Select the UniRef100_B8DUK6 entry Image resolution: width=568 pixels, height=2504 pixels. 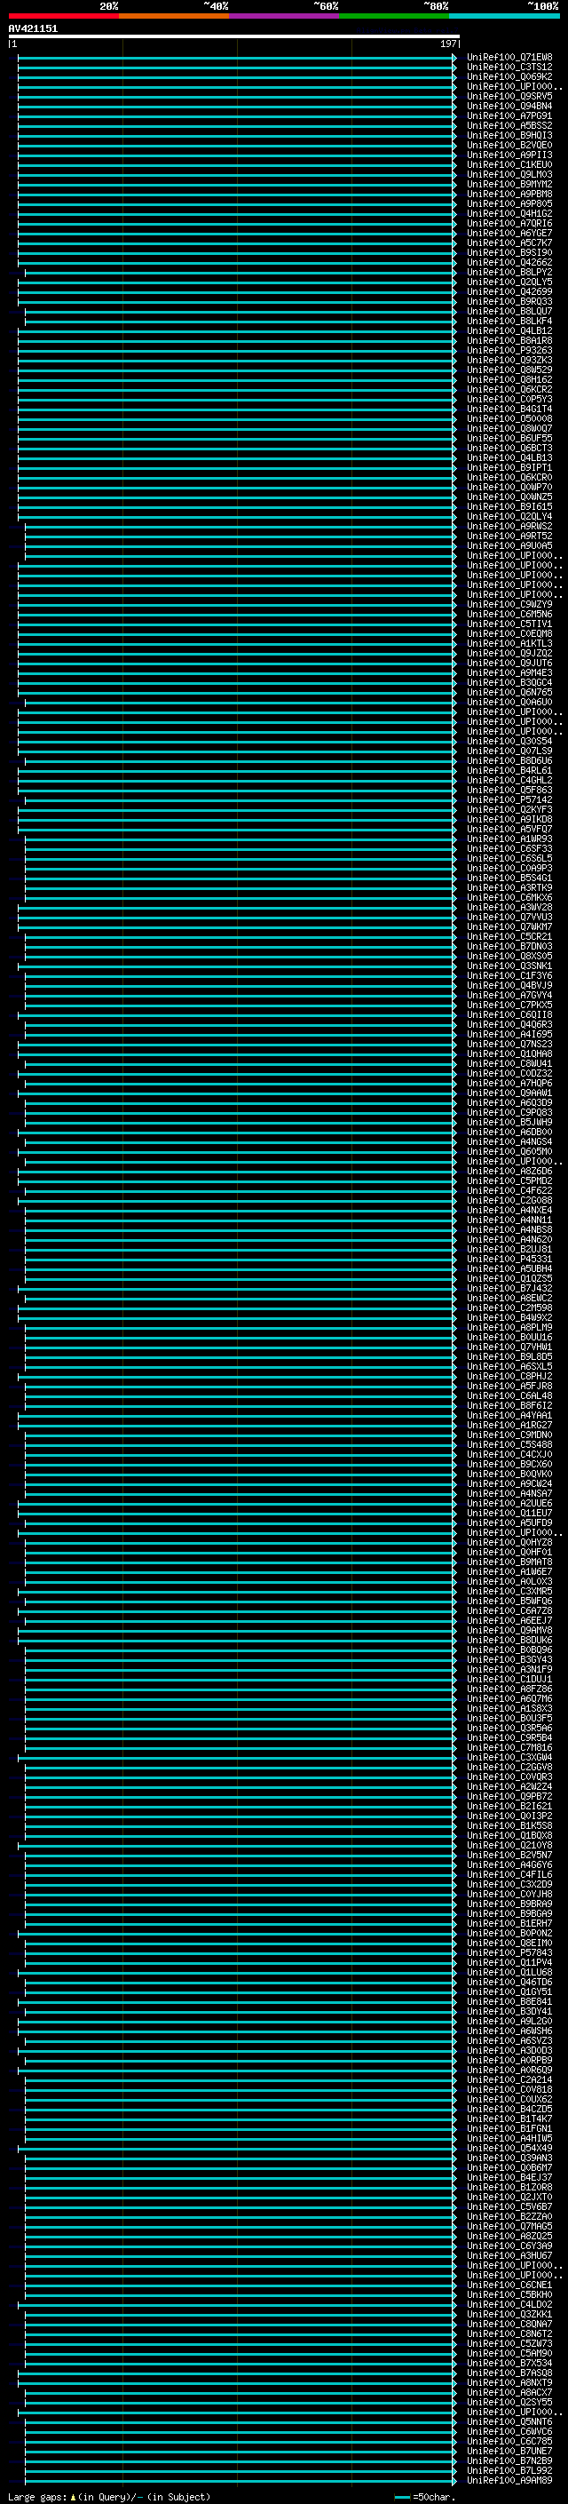coord(509,1640)
